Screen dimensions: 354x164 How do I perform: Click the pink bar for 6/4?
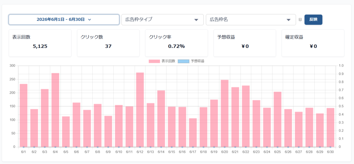[x=55, y=110]
